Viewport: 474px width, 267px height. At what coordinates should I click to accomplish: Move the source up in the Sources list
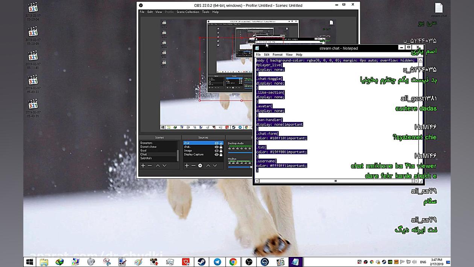click(x=208, y=166)
